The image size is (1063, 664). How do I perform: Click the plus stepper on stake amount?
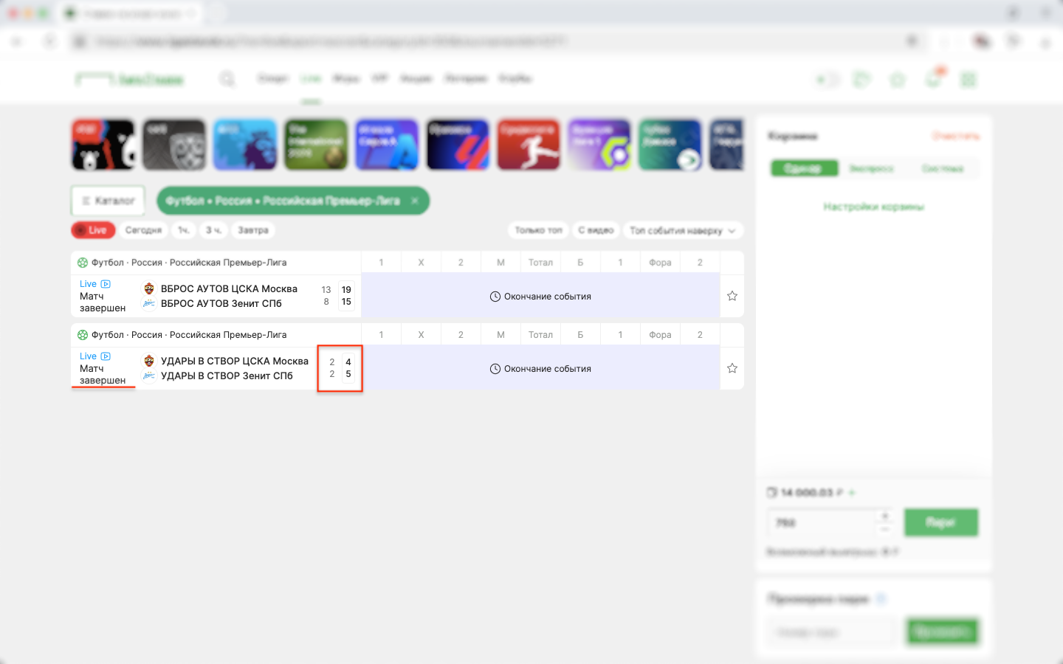[885, 516]
